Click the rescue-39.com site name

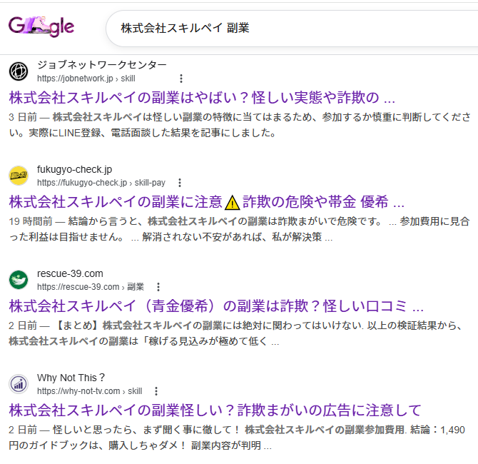click(70, 273)
